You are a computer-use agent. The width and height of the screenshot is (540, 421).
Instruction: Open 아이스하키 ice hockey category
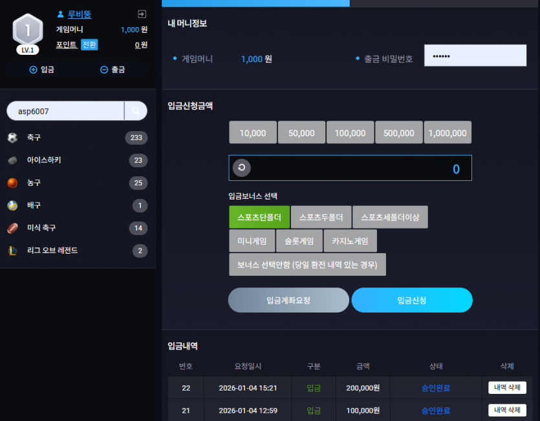(x=78, y=160)
